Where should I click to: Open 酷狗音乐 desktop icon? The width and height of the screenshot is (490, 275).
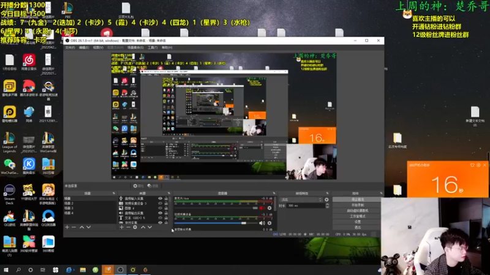29,166
